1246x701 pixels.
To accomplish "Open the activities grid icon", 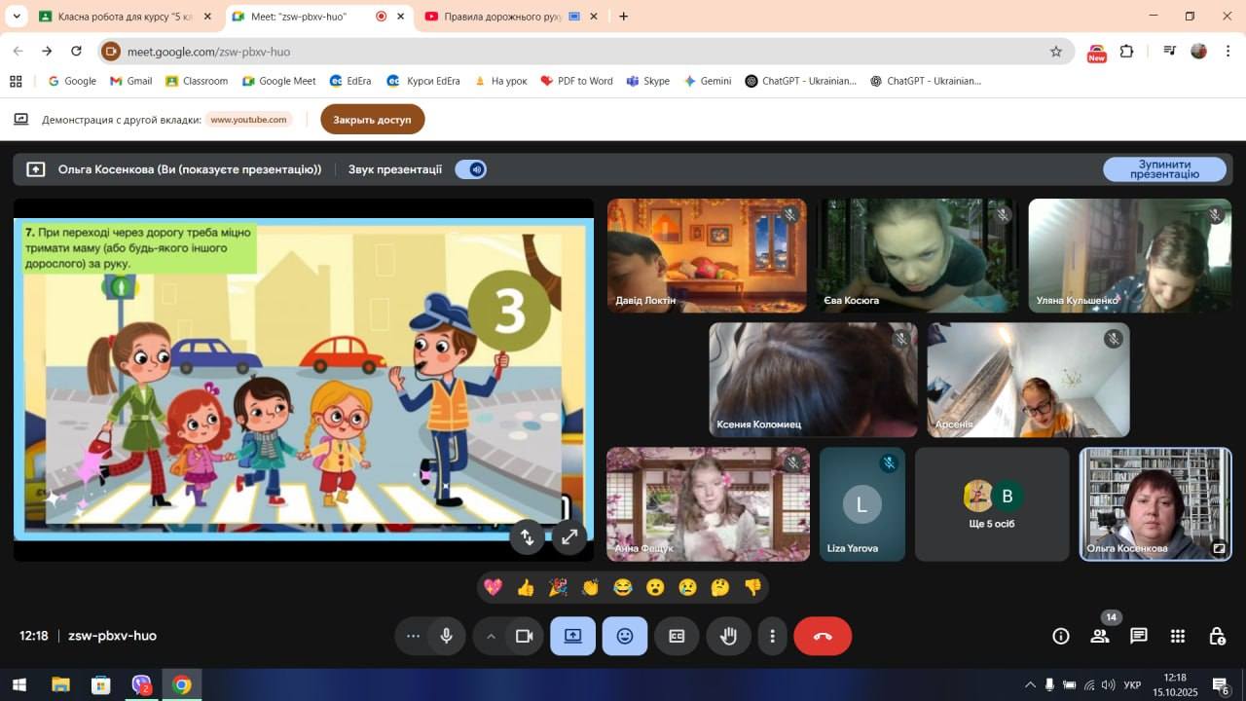I will [1177, 637].
